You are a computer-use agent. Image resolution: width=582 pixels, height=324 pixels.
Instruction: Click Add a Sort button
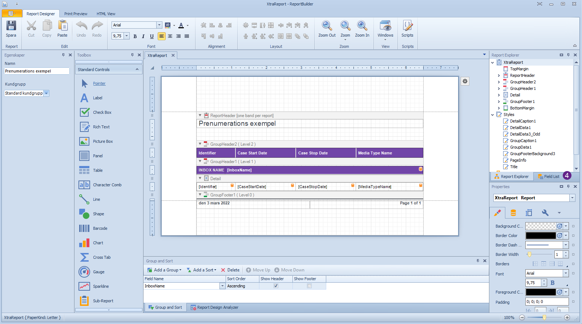tap(201, 270)
